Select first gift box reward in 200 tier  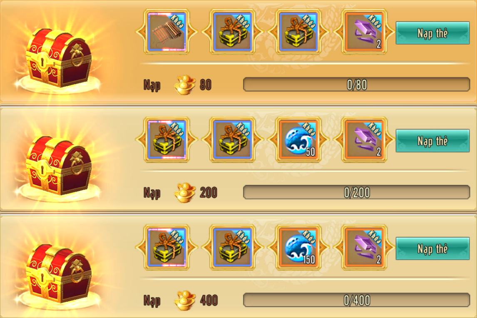coord(166,140)
